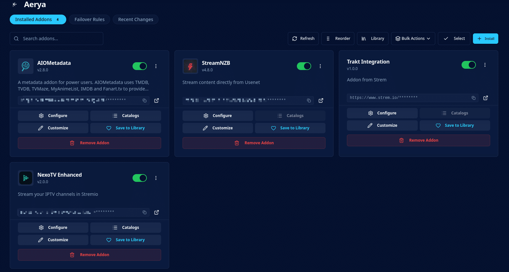This screenshot has height=272, width=509.
Task: Configure the AIOMetadata addon
Action: (x=53, y=116)
